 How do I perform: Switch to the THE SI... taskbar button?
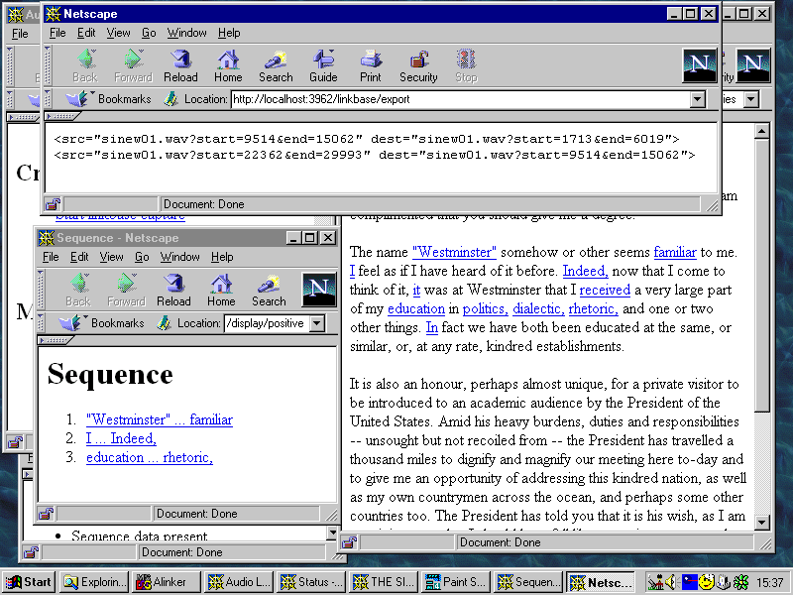(x=384, y=582)
